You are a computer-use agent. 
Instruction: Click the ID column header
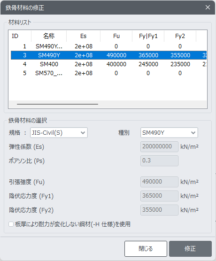20,36
